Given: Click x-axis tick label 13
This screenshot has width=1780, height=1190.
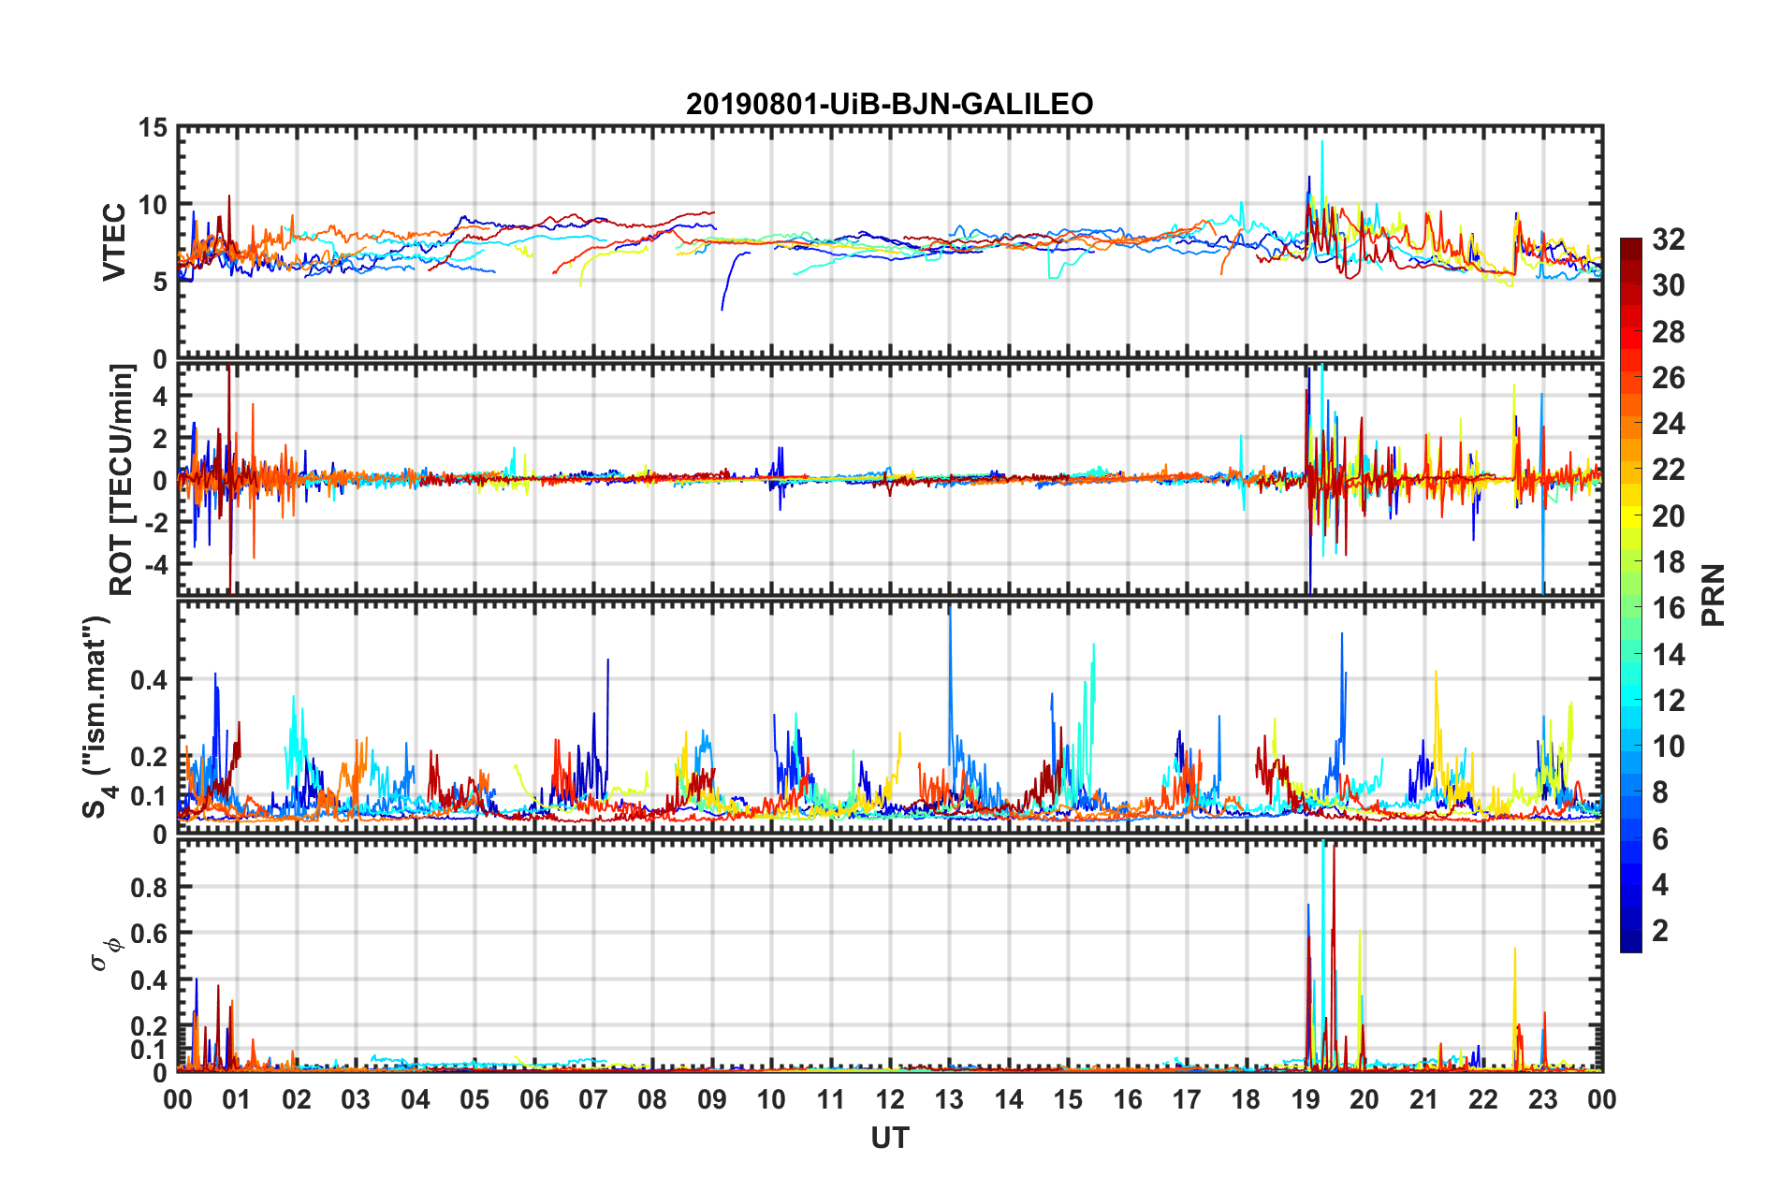Looking at the screenshot, I should point(949,1100).
